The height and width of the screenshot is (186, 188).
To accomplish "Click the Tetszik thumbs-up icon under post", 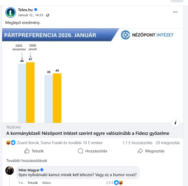I will pyautogui.click(x=27, y=151).
